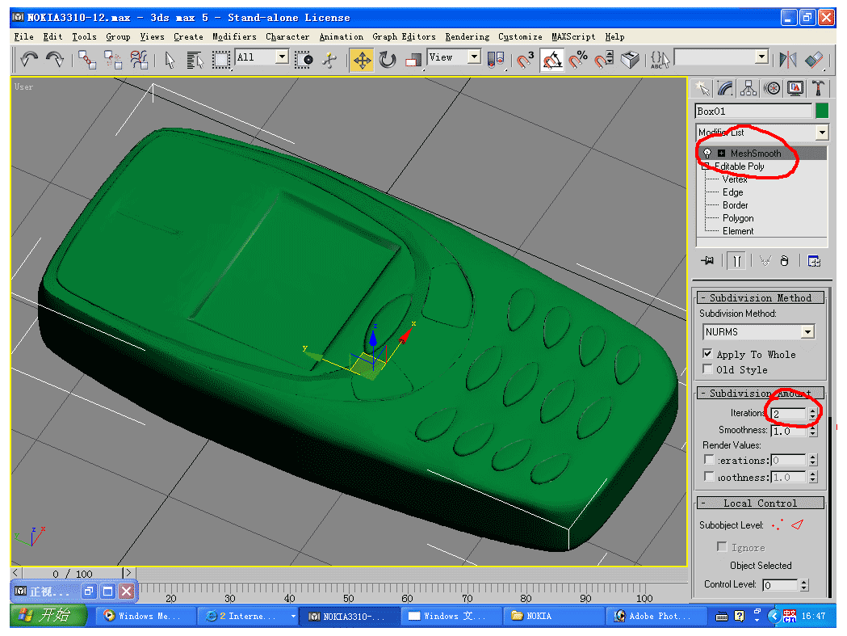
Task: Click the Use Pivot Point Center button
Action: click(x=495, y=60)
